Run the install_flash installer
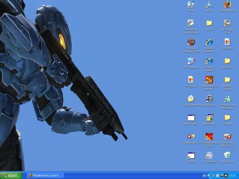 (x=209, y=101)
